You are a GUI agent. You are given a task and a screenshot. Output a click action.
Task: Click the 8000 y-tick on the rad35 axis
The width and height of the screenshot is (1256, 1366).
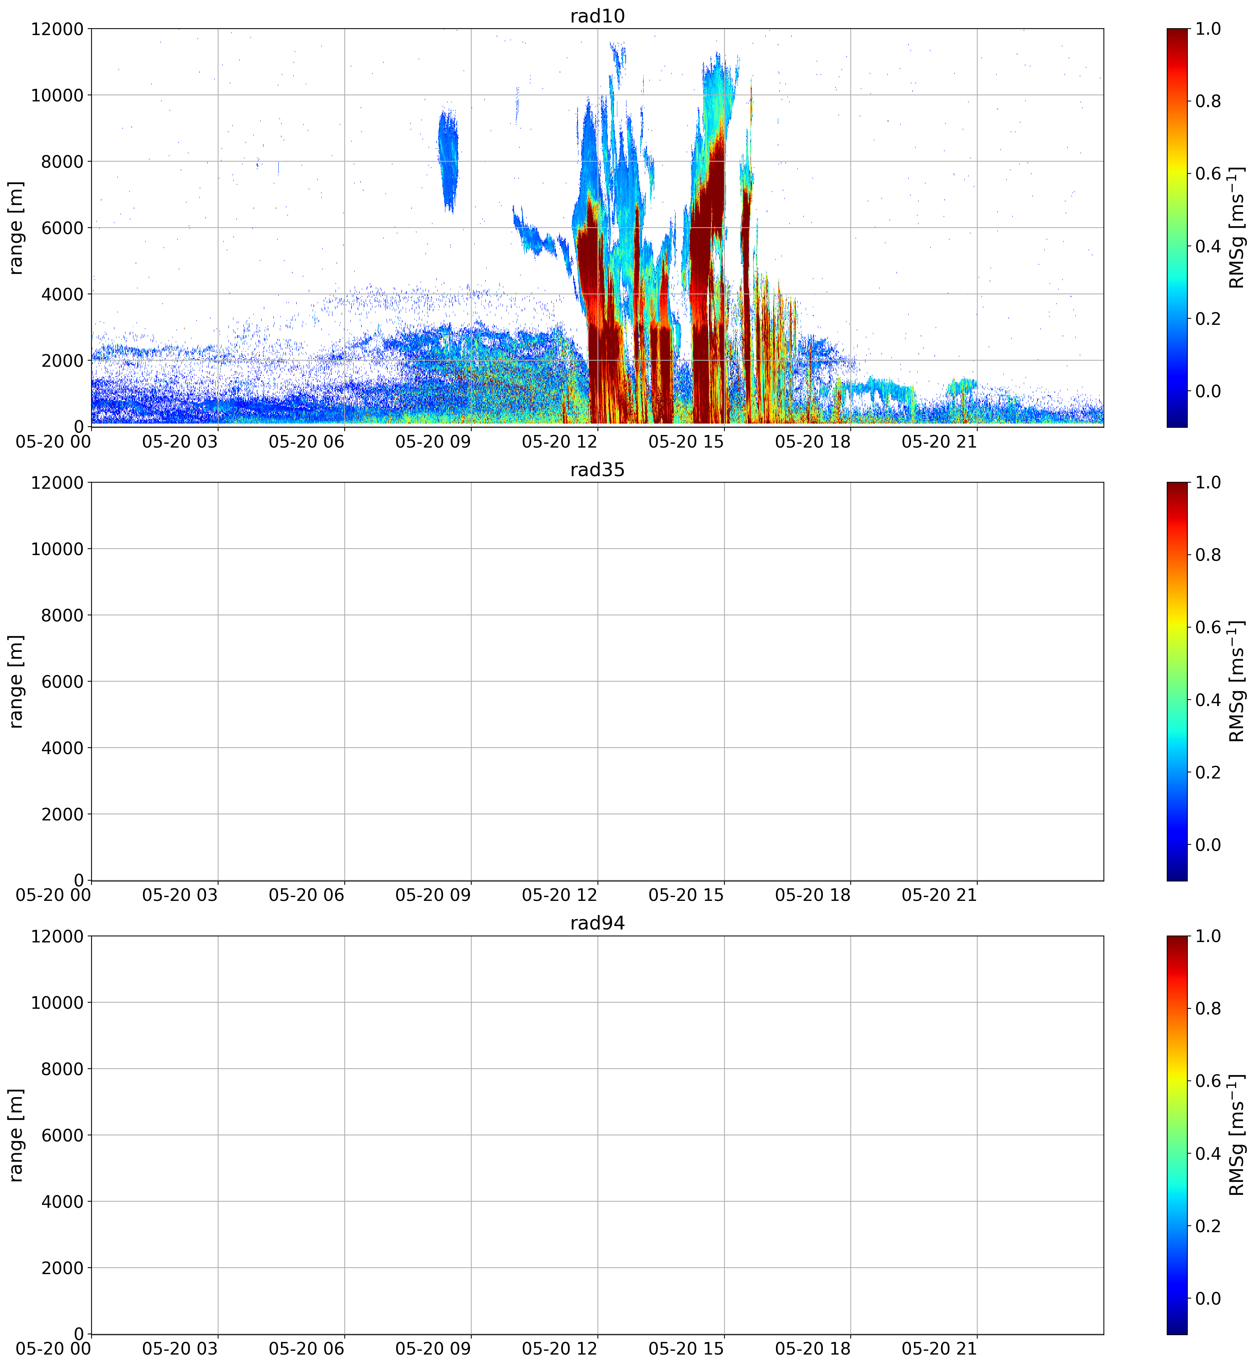[63, 615]
